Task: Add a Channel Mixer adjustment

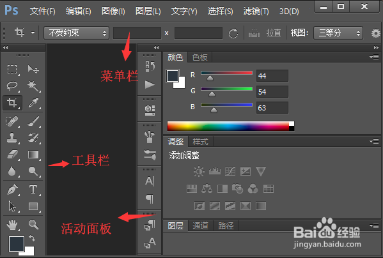Action: coord(253,189)
